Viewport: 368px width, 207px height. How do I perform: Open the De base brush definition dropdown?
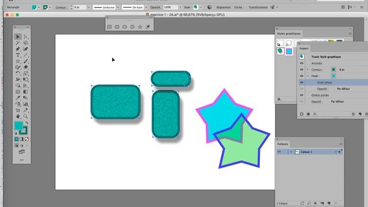[x=146, y=7]
